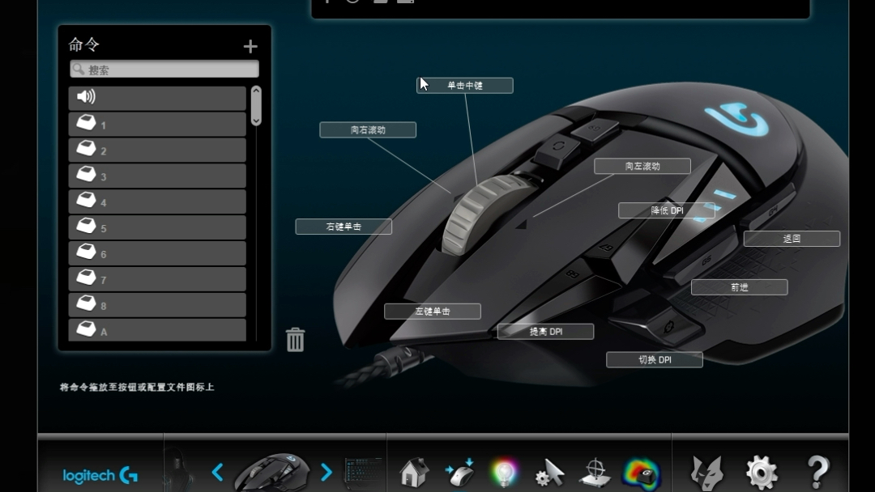Select the volume command list item
This screenshot has height=492, width=875.
pyautogui.click(x=157, y=97)
